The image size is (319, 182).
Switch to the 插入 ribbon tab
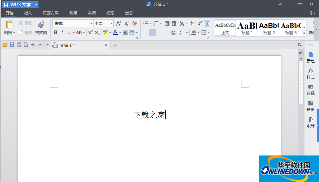tap(28, 13)
